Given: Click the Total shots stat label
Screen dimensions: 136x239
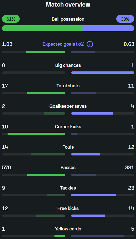Looking at the screenshot, I should (x=68, y=86).
